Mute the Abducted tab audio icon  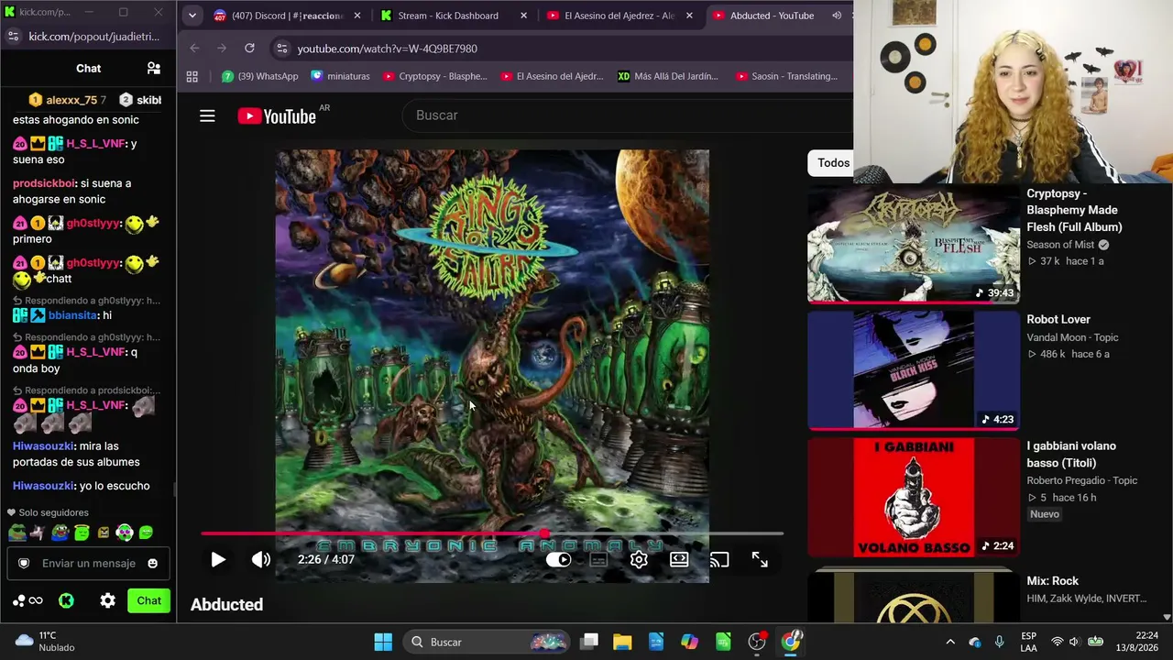tap(837, 16)
